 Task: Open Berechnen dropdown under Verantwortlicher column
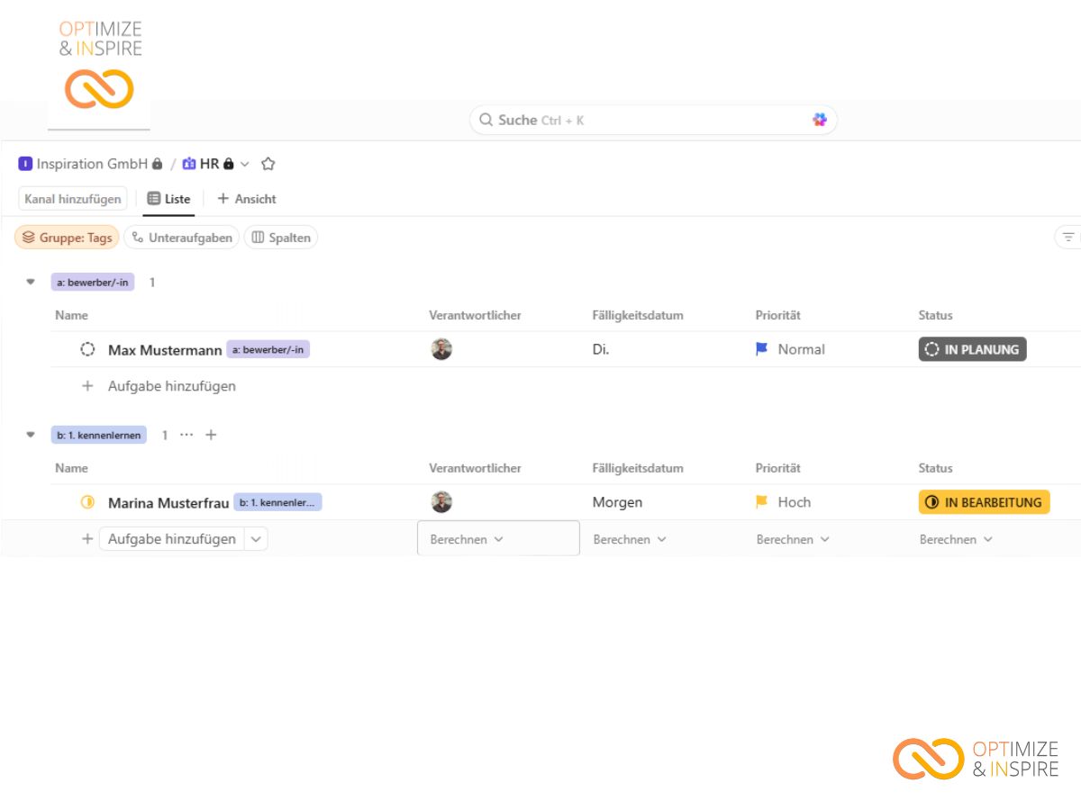467,539
